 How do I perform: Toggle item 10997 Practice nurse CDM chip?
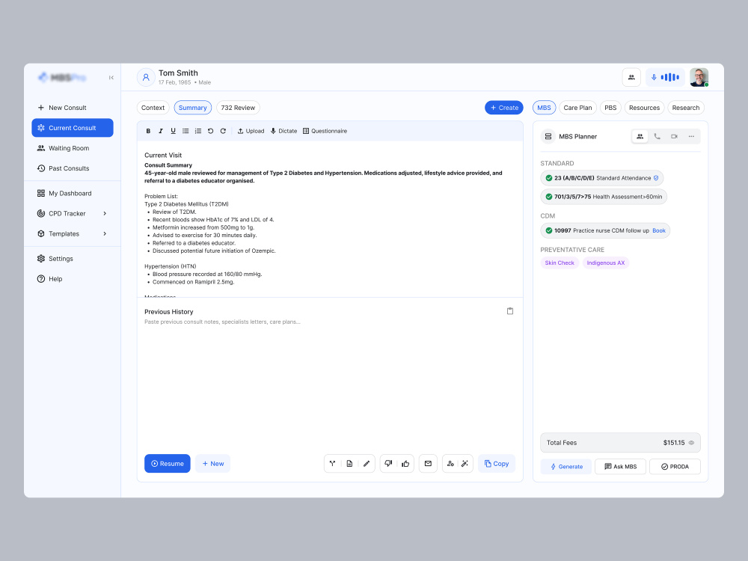pos(605,230)
